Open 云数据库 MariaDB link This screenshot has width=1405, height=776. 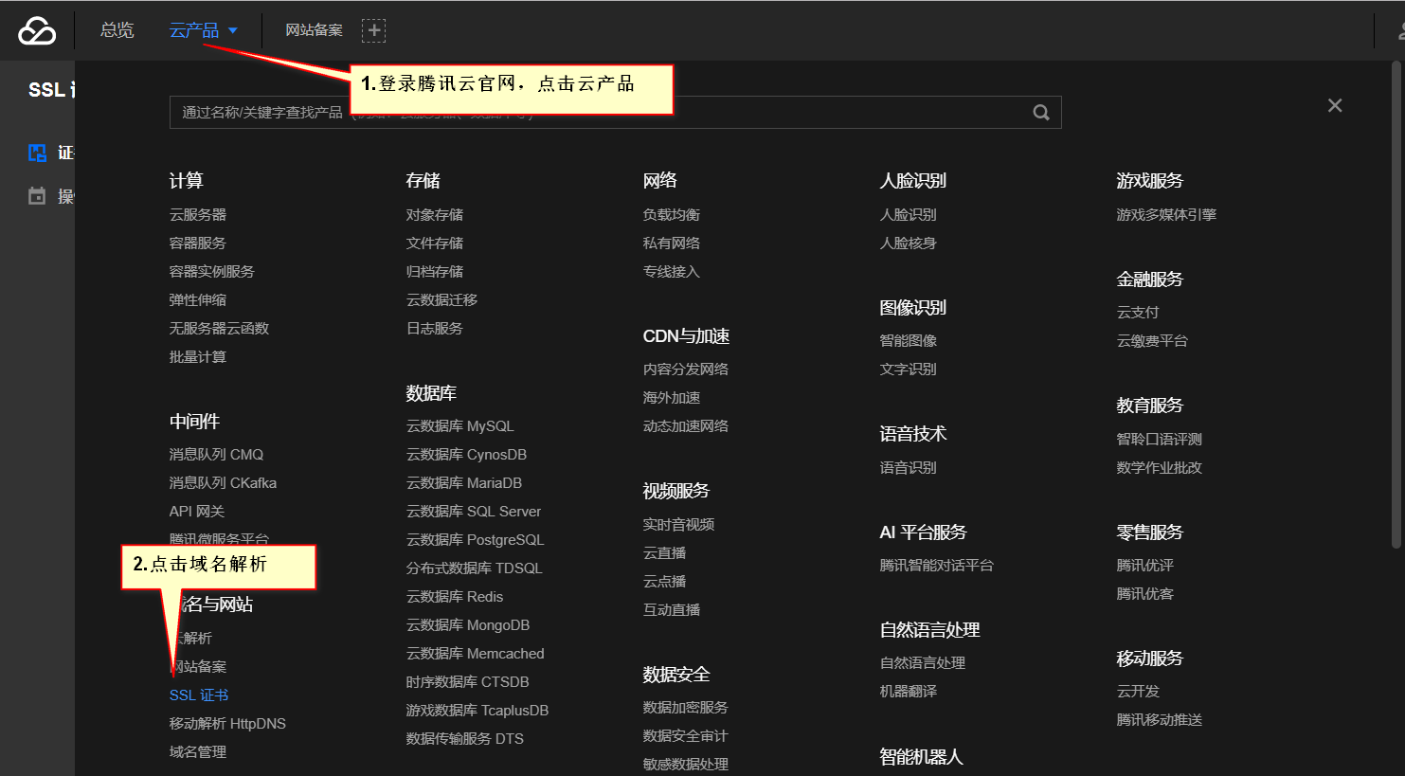pyautogui.click(x=464, y=483)
